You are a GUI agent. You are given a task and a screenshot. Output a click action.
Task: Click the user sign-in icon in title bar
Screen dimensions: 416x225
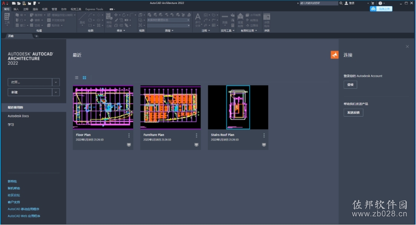pyautogui.click(x=346, y=3)
